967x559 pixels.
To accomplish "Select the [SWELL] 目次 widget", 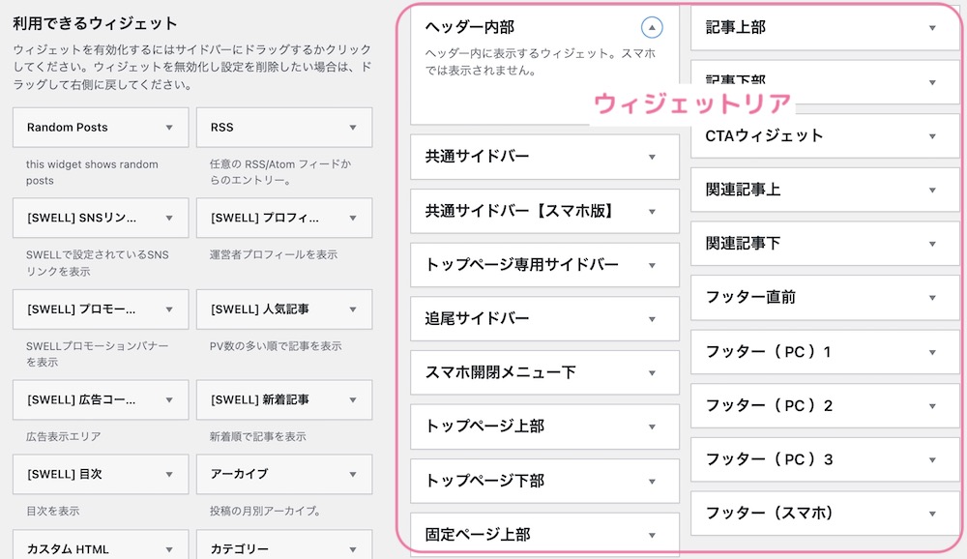I will [101, 475].
